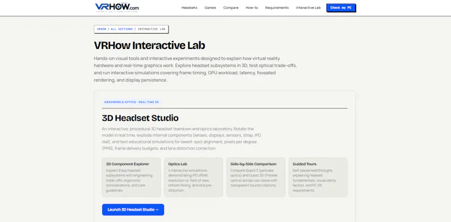
Task: Open the Headsets nav item
Action: (189, 8)
